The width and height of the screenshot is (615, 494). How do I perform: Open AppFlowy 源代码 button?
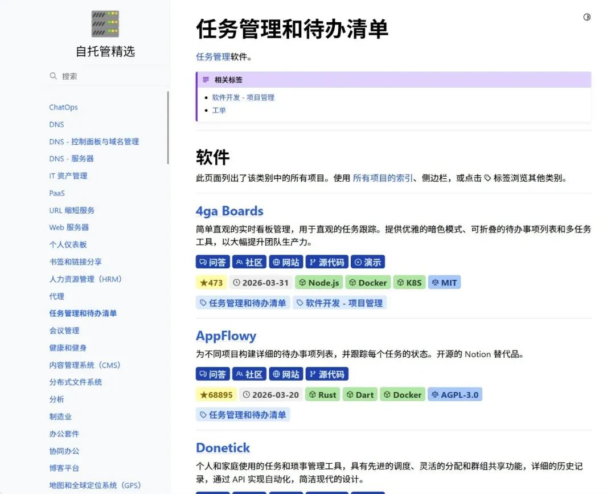coord(327,374)
